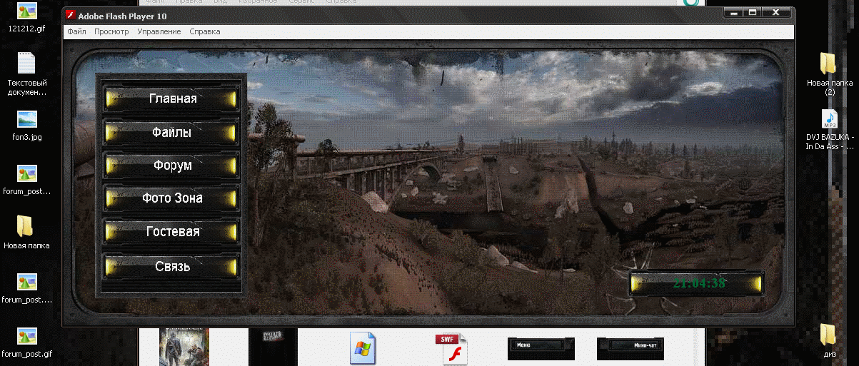Click the Flash Player title bar icon

click(x=70, y=16)
